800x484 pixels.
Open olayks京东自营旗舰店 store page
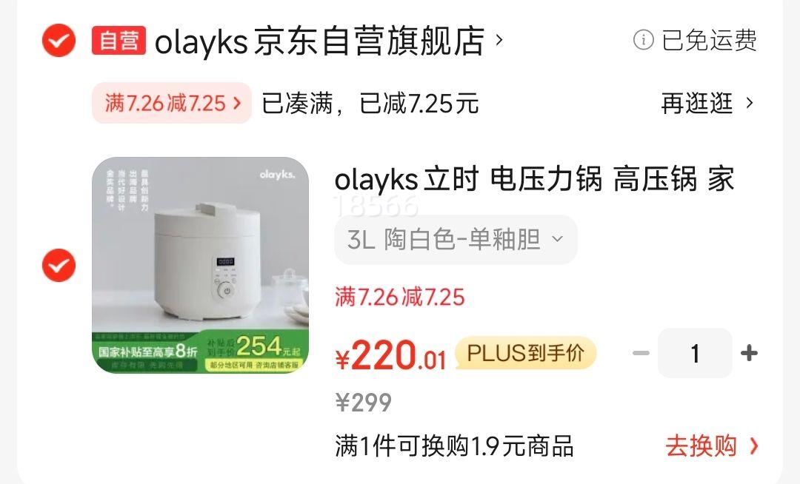point(319,41)
